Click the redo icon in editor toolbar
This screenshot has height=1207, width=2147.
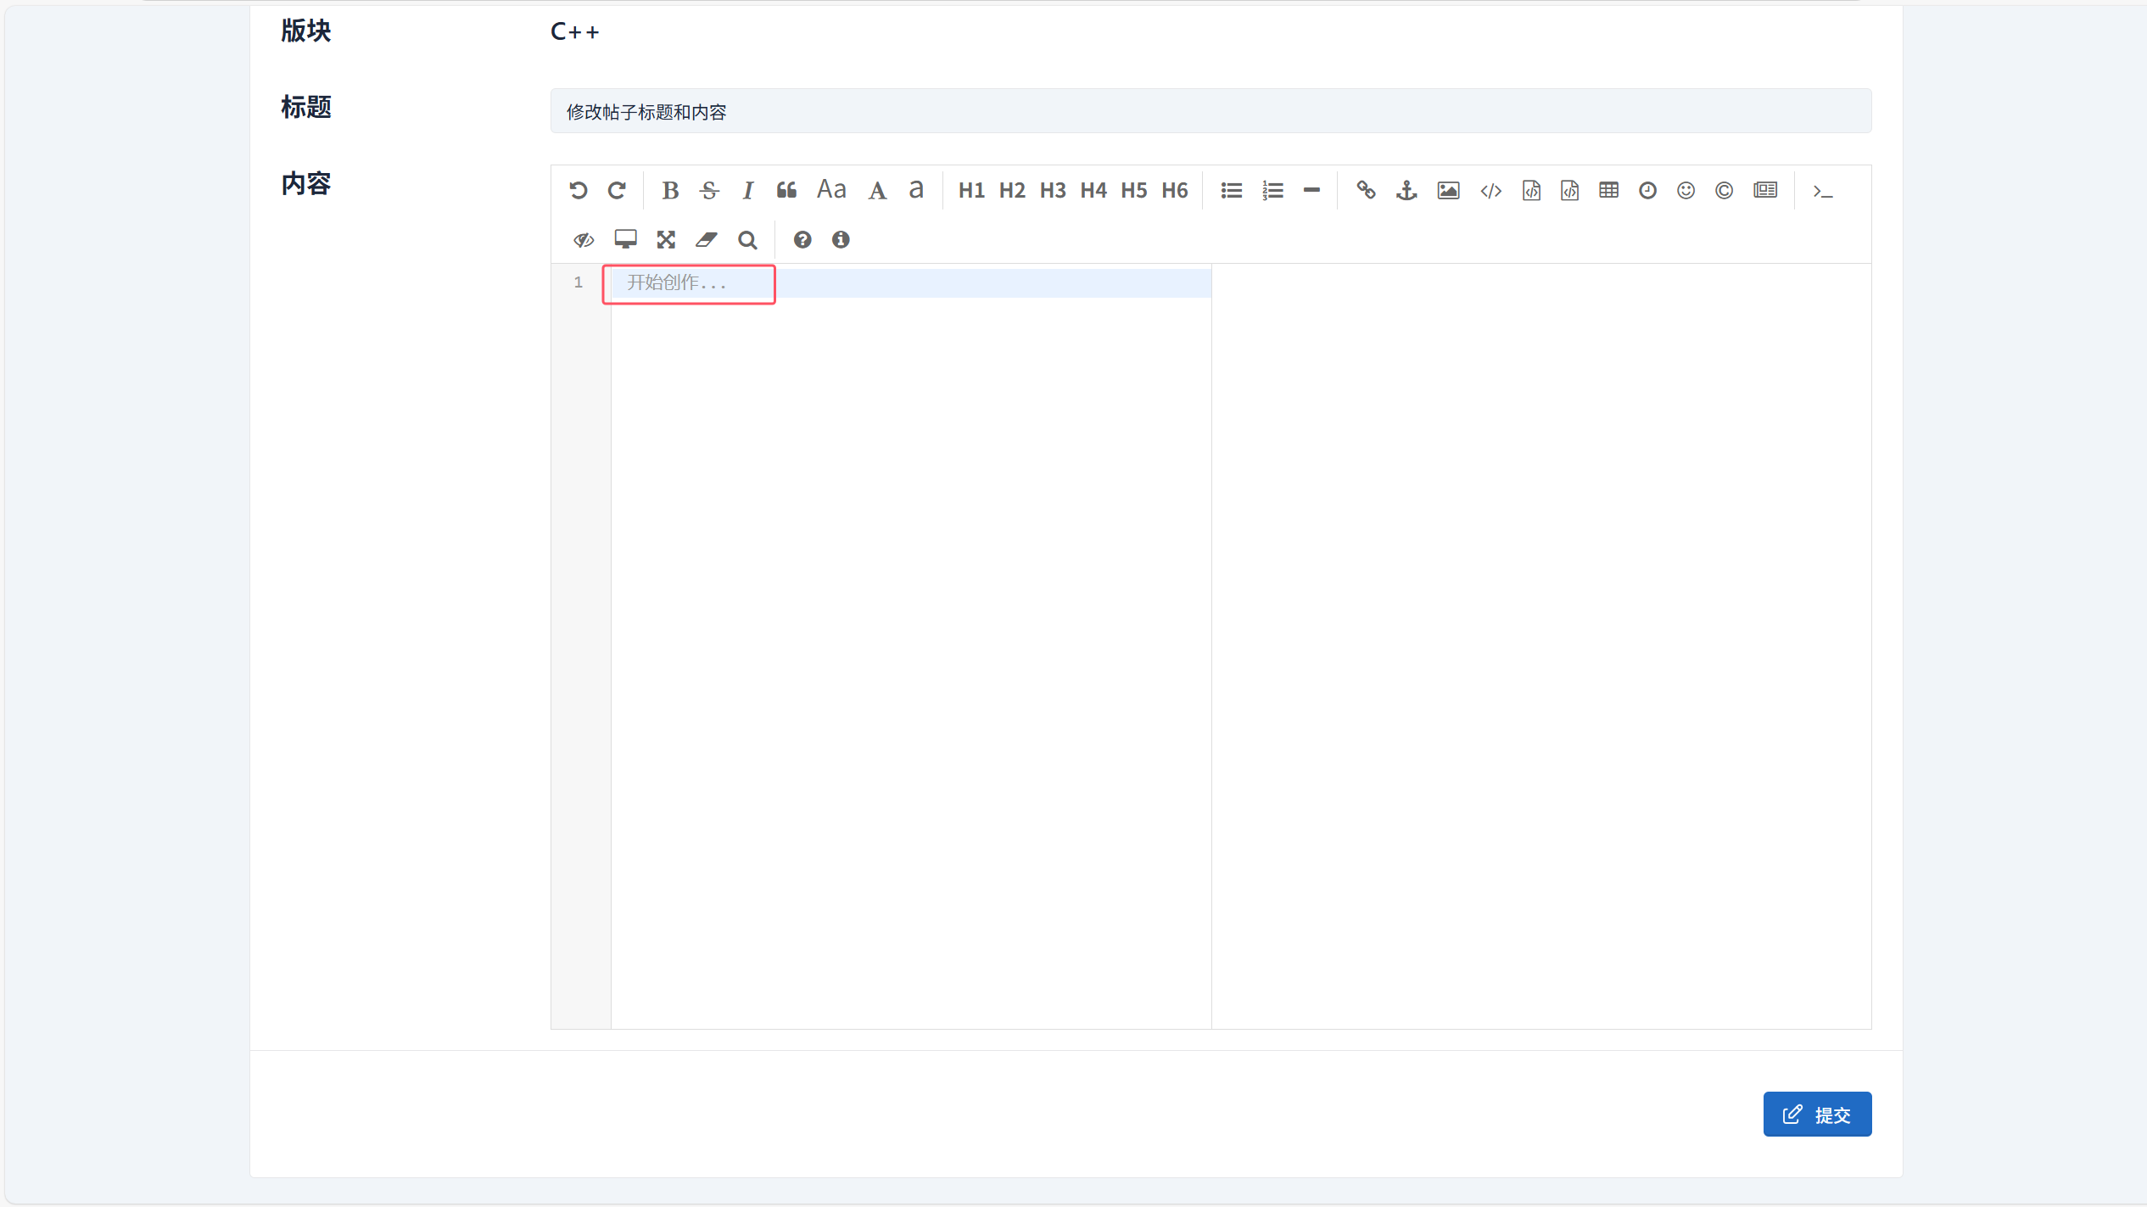(617, 191)
